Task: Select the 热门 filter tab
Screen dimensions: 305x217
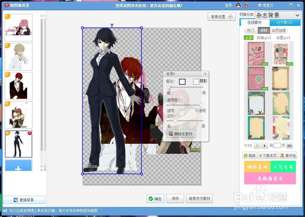Action: (250, 30)
